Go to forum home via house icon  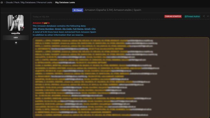point(2,3)
